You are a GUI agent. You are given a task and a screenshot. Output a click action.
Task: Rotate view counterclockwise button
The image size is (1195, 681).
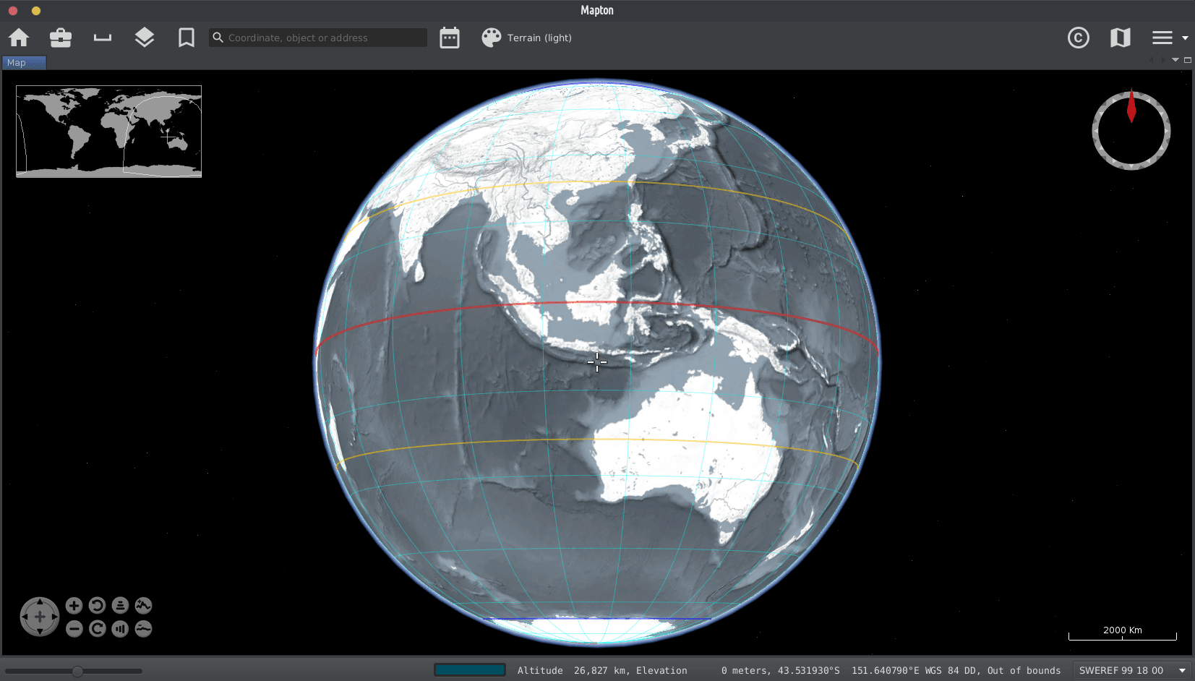97,606
